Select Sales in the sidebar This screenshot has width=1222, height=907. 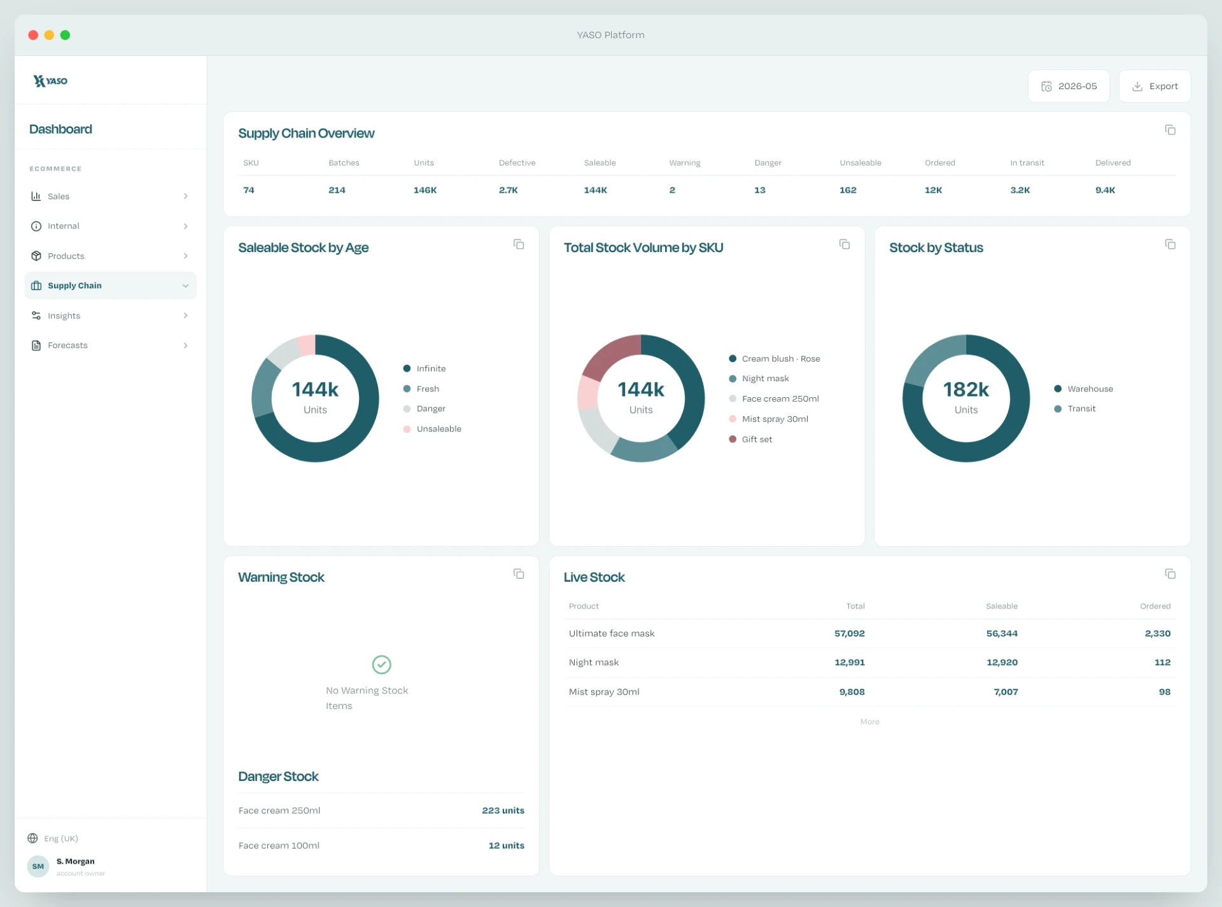click(110, 196)
